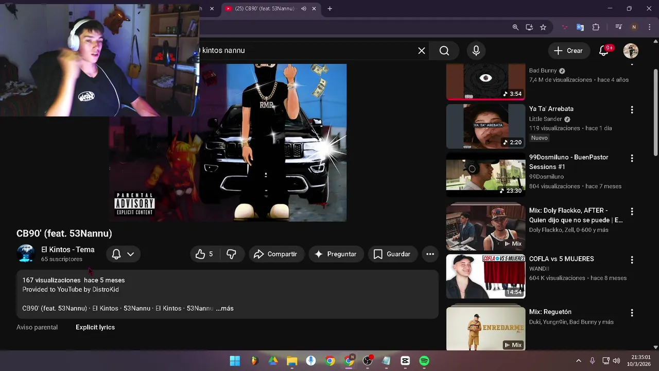The width and height of the screenshot is (659, 371).
Task: Open the YouTube notifications bell
Action: click(x=604, y=50)
